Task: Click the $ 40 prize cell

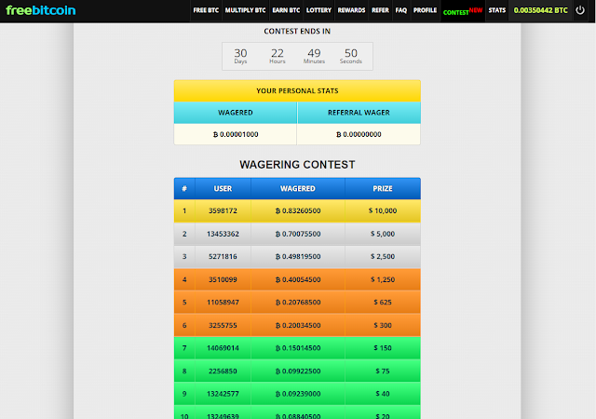Action: 383,394
